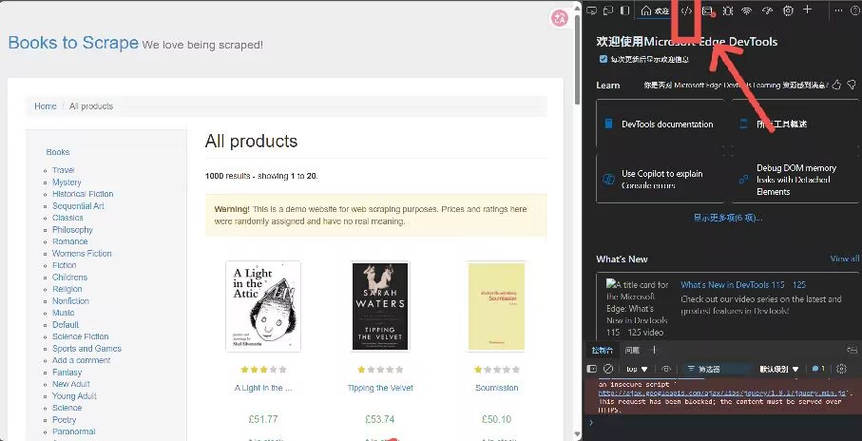
Task: Open DevTools documentation card
Action: (x=661, y=124)
